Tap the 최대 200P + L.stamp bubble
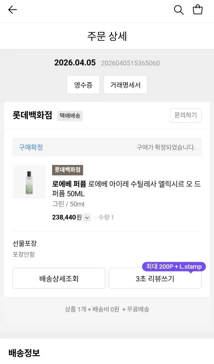Viewport: 214px width, 364px height. [174, 267]
